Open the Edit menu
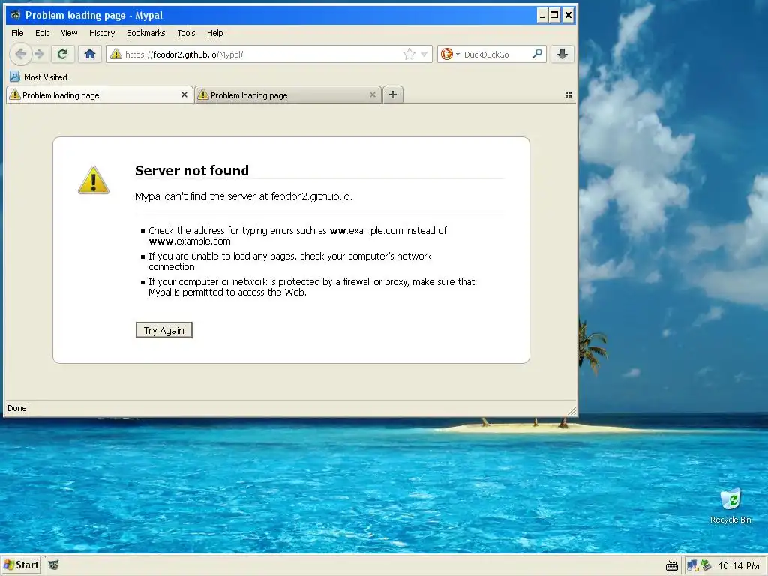This screenshot has height=576, width=768. (x=42, y=33)
